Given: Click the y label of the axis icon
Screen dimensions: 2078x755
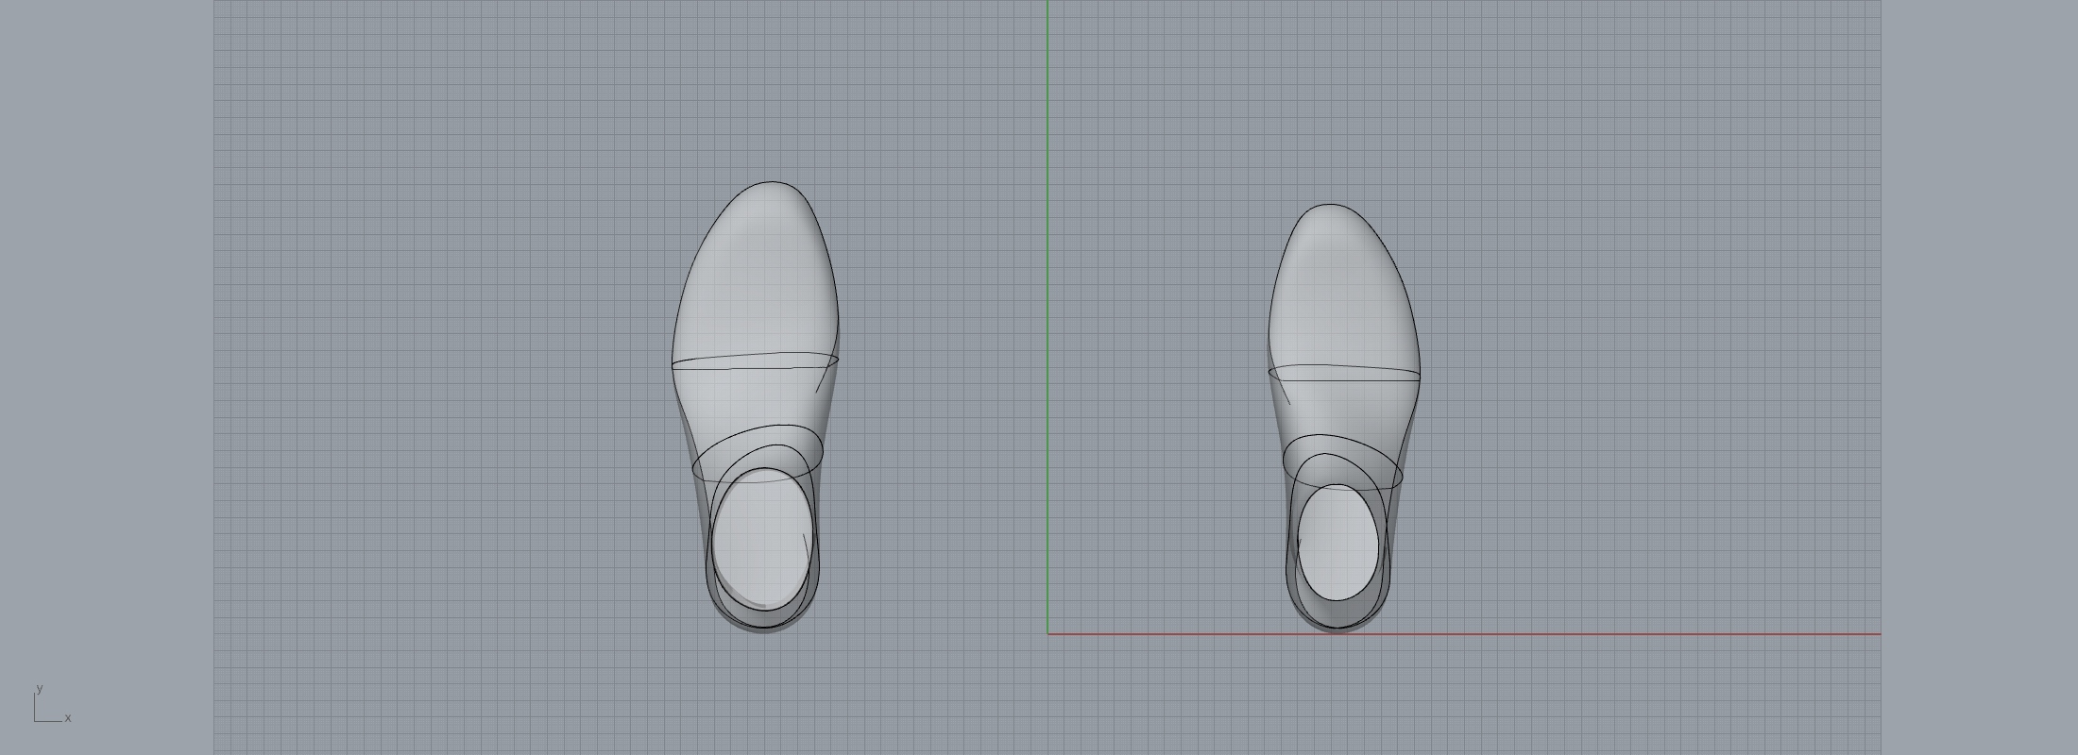Looking at the screenshot, I should coord(39,689).
